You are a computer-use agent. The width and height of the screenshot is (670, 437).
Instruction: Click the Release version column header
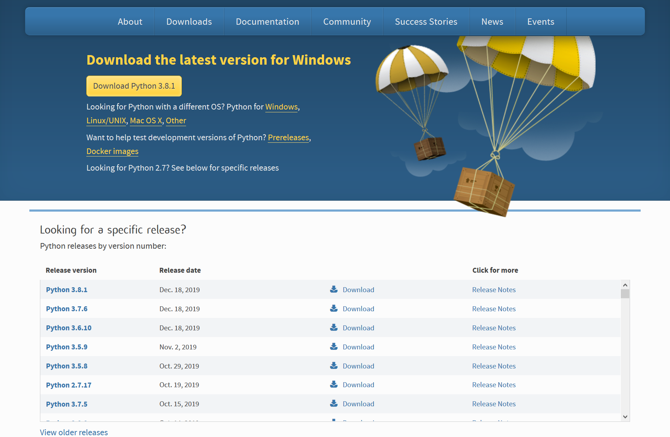[x=71, y=270]
